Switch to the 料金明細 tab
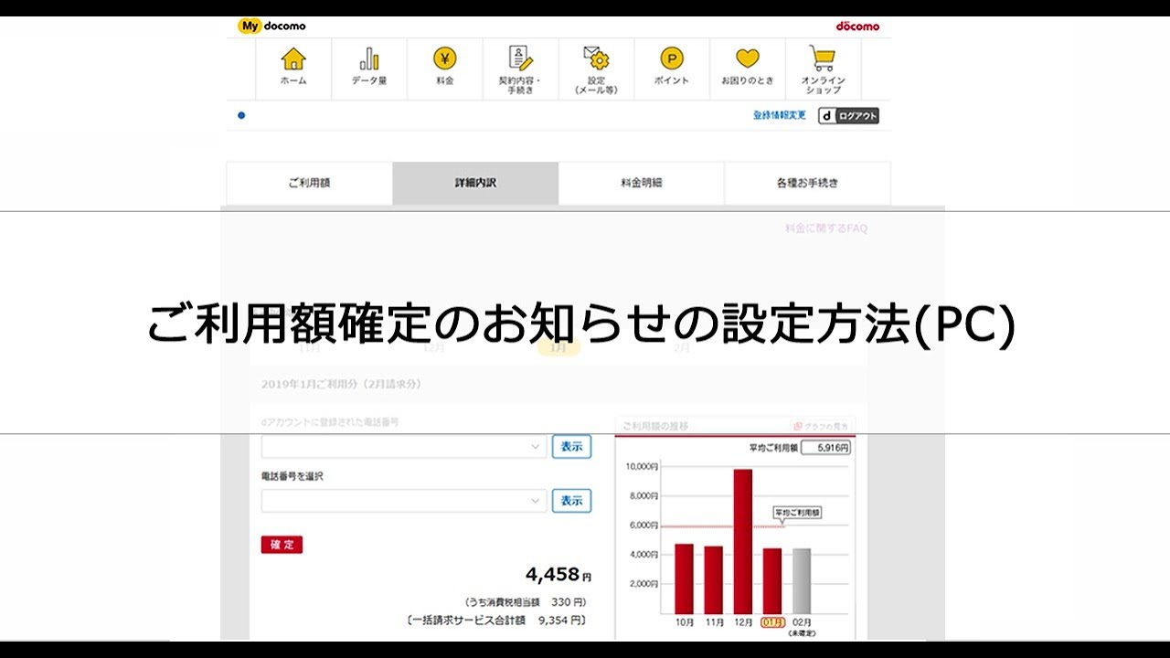Image resolution: width=1170 pixels, height=658 pixels. click(642, 183)
